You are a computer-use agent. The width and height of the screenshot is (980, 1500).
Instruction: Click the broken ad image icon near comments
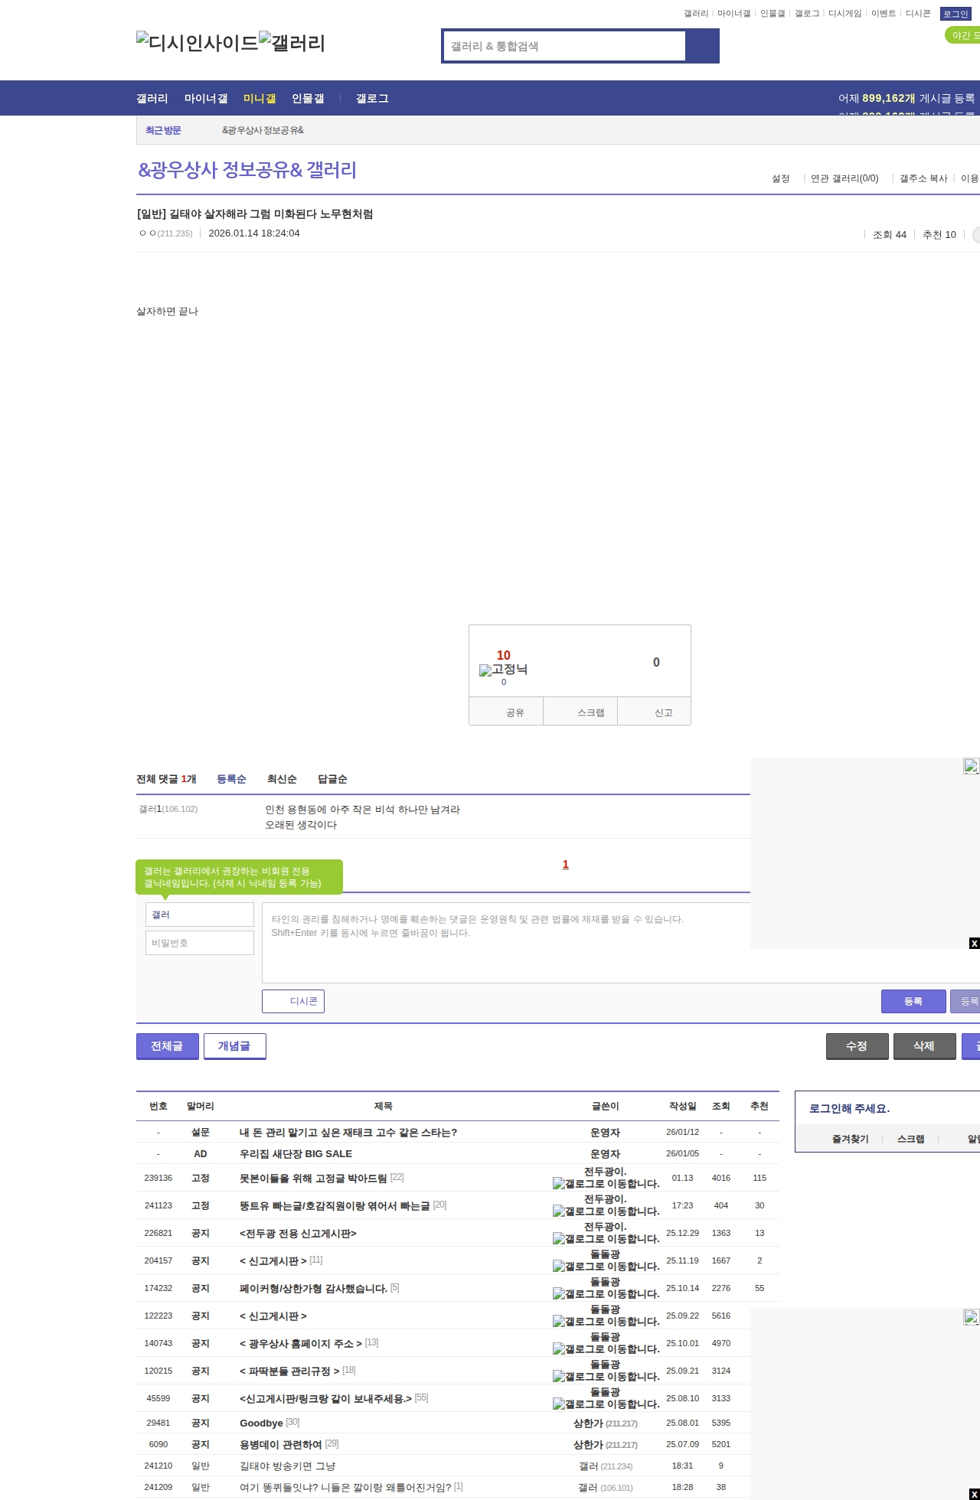[971, 766]
